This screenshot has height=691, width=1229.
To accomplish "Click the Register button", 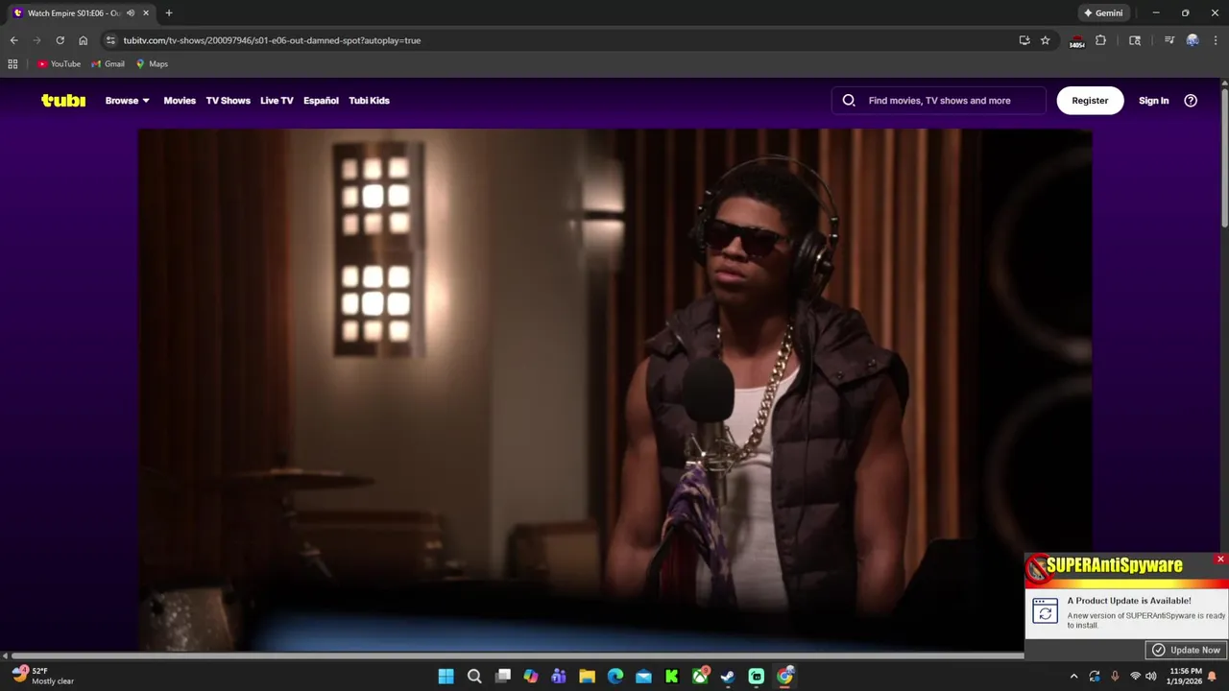I will [1090, 100].
